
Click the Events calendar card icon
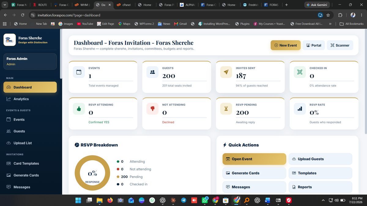coord(79,72)
